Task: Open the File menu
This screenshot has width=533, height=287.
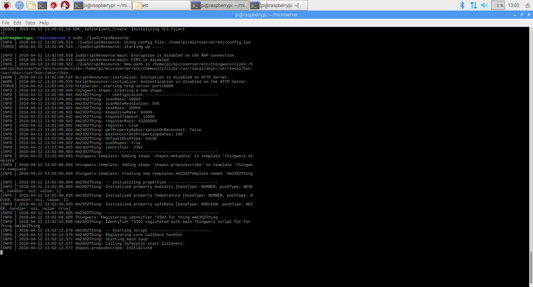Action: [6, 23]
